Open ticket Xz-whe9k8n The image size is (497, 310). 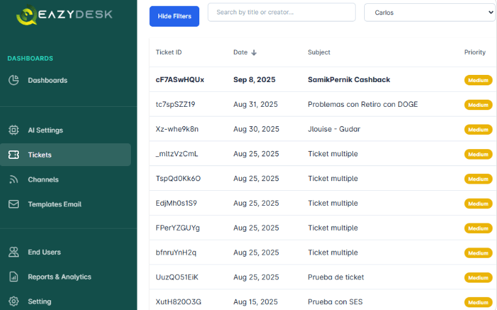[x=177, y=129]
